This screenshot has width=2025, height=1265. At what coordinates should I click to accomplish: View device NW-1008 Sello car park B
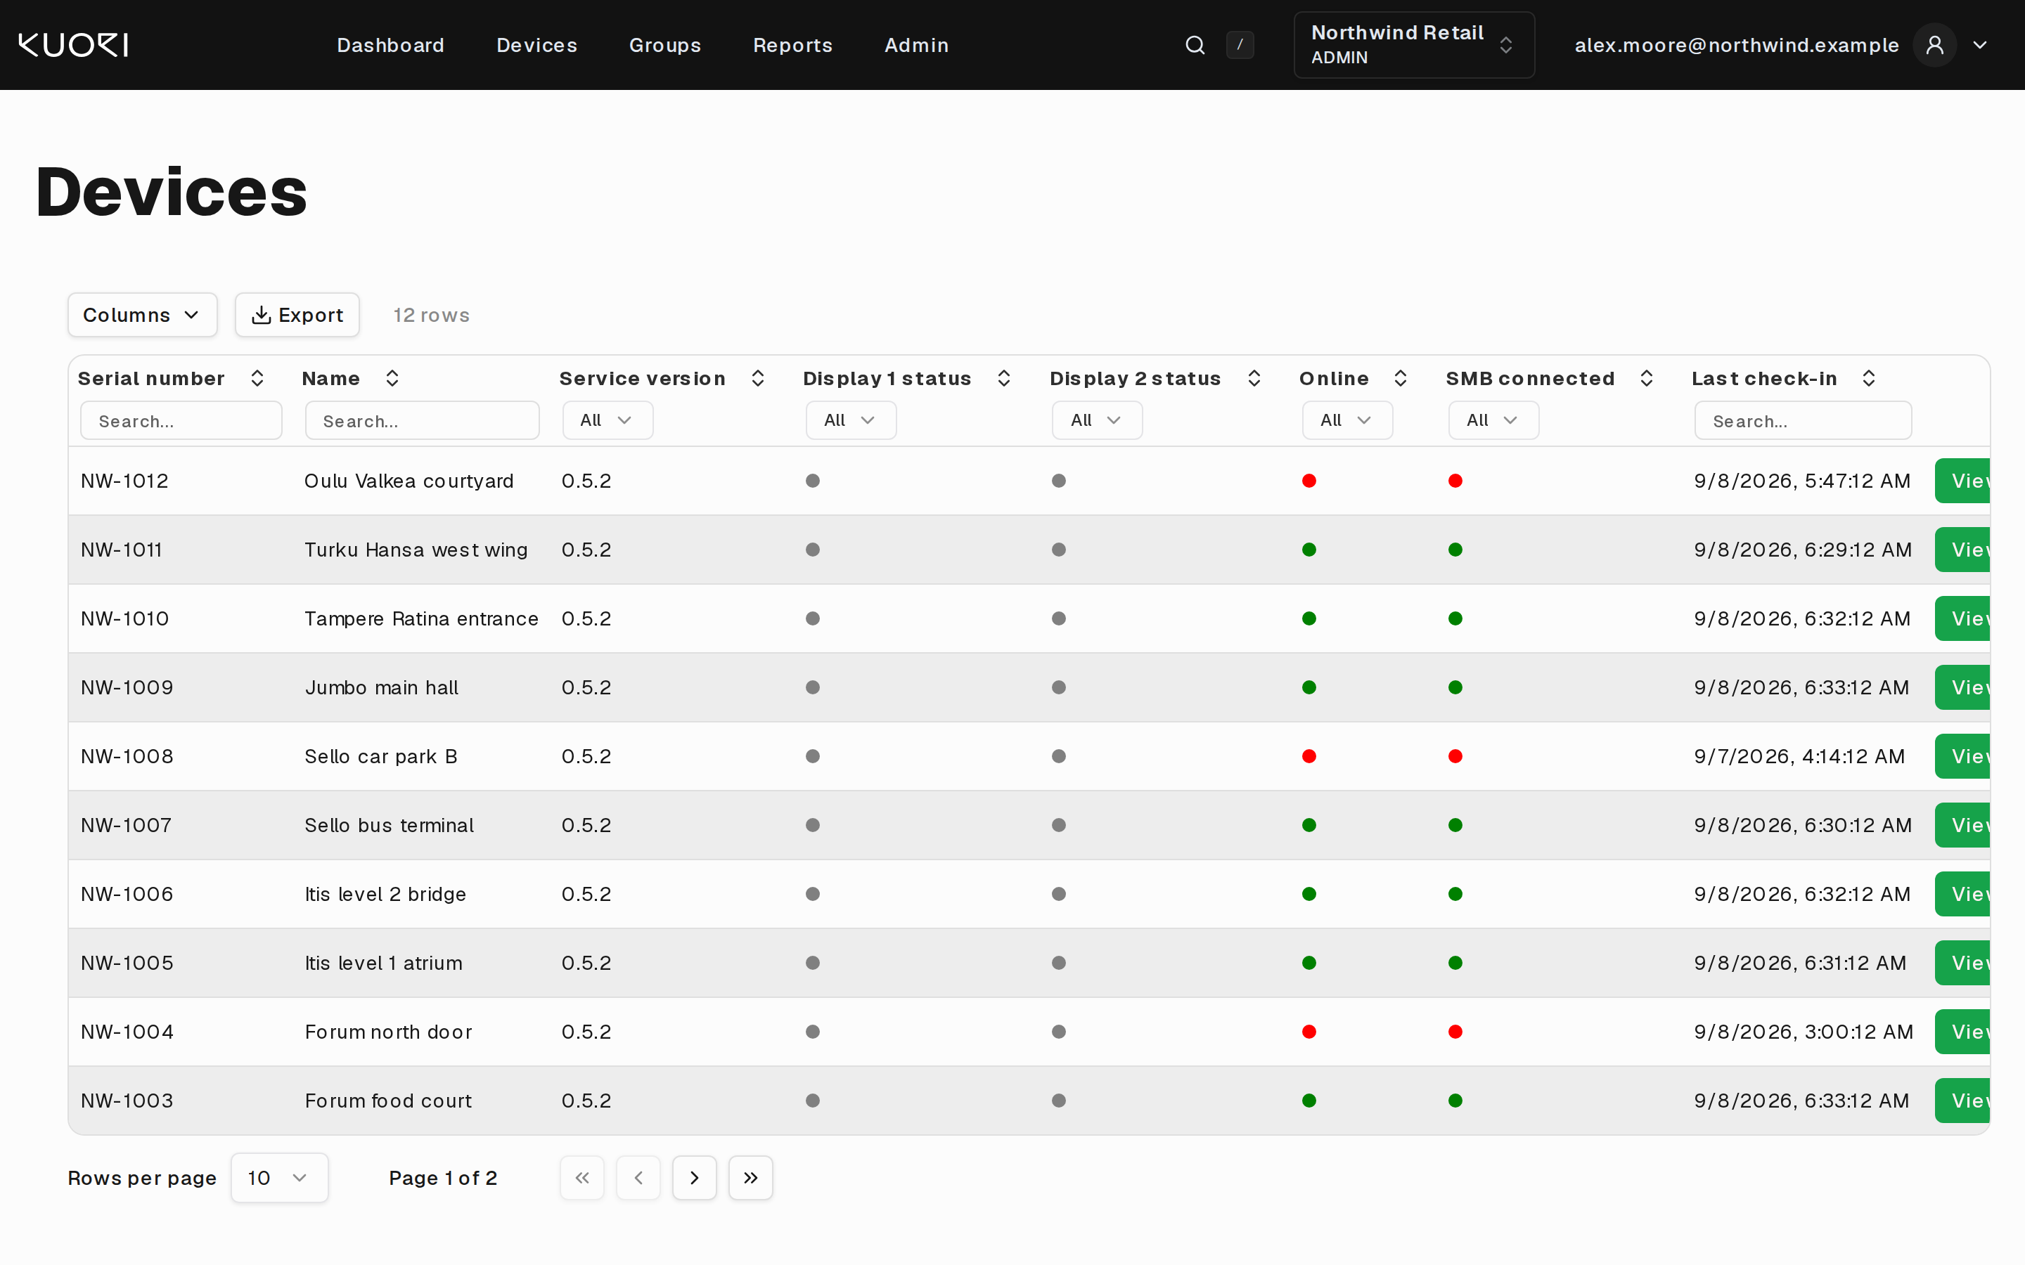[x=1962, y=756]
